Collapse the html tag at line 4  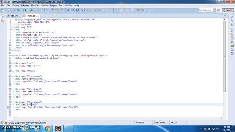pyautogui.click(x=12, y=27)
